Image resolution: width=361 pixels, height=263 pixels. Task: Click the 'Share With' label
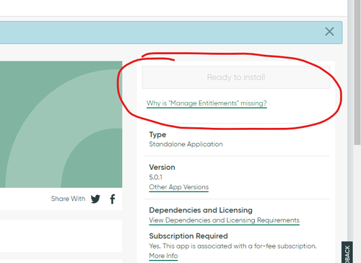(x=68, y=199)
